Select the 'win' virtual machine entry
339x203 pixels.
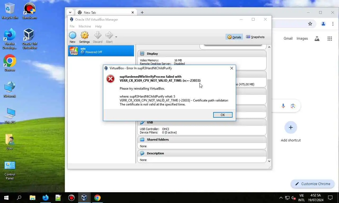pos(101,50)
